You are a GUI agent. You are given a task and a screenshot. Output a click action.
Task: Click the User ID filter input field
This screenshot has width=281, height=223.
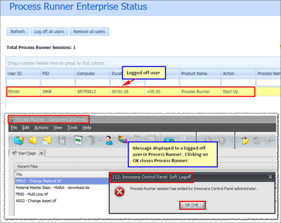(x=23, y=82)
